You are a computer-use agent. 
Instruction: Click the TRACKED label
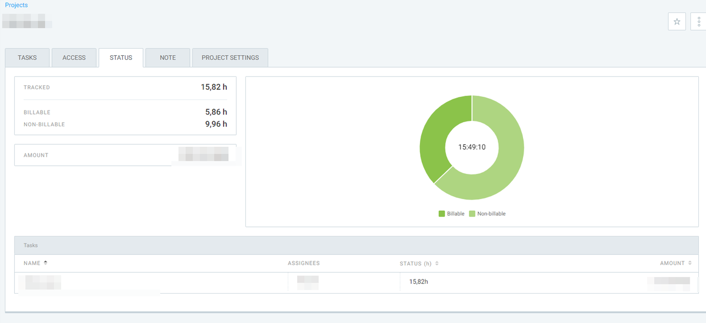[36, 88]
